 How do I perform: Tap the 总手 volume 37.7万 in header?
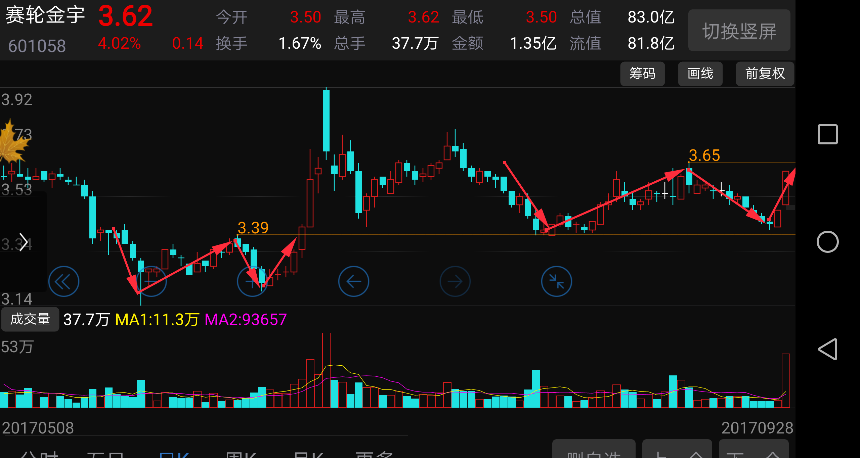click(x=415, y=43)
